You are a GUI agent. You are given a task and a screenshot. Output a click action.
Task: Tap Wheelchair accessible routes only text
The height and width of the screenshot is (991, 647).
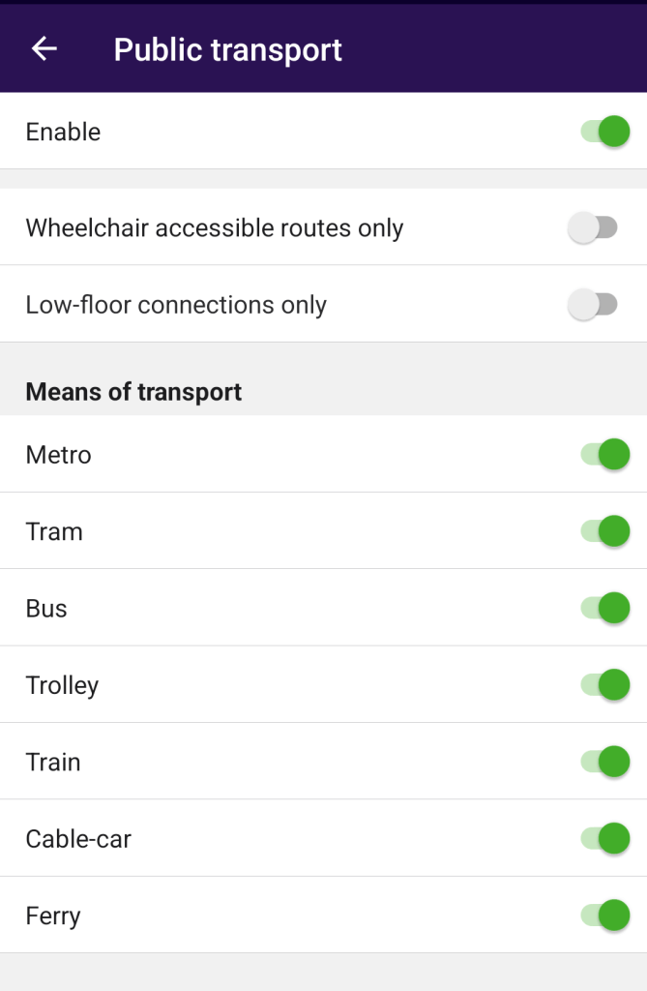pos(214,228)
